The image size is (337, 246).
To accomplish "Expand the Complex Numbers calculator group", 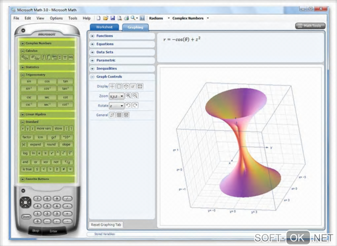I will (22, 43).
